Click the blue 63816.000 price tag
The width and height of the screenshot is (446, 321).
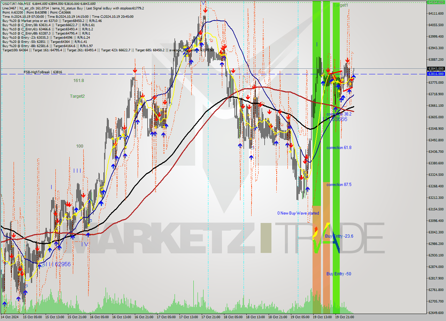click(436, 74)
